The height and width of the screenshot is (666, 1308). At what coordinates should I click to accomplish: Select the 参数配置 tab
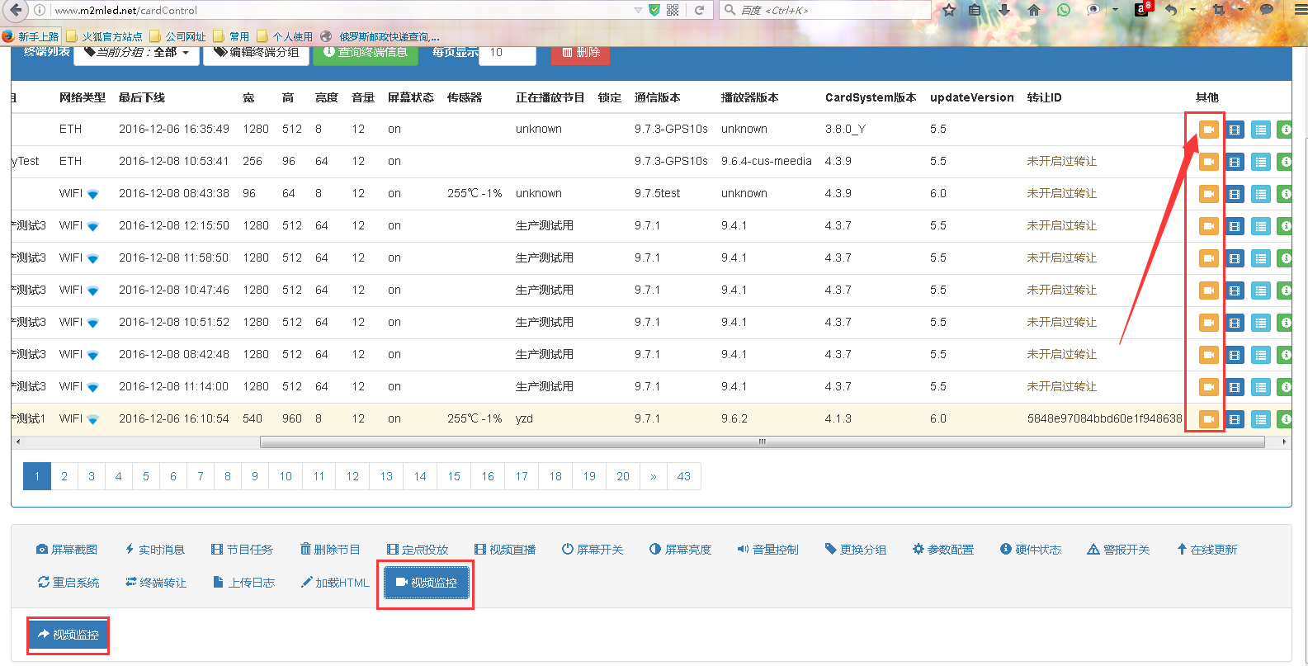[943, 550]
